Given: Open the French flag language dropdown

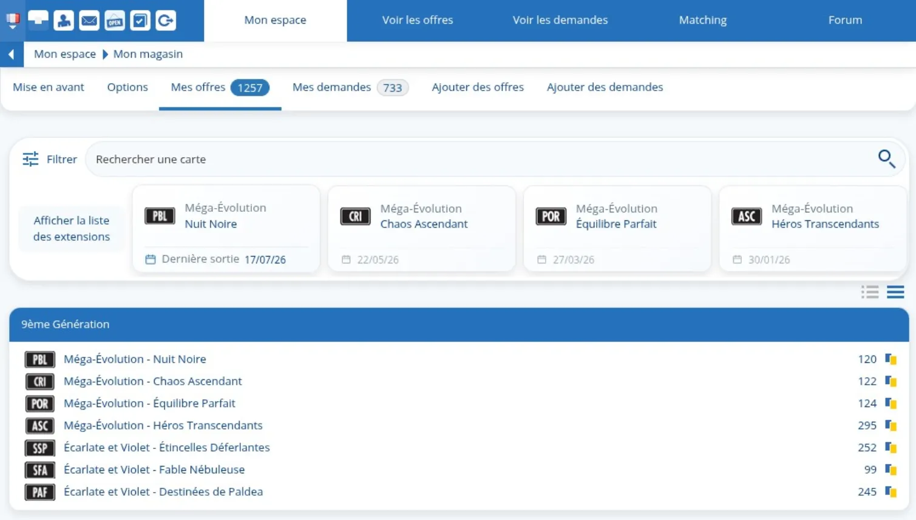Looking at the screenshot, I should (12, 21).
